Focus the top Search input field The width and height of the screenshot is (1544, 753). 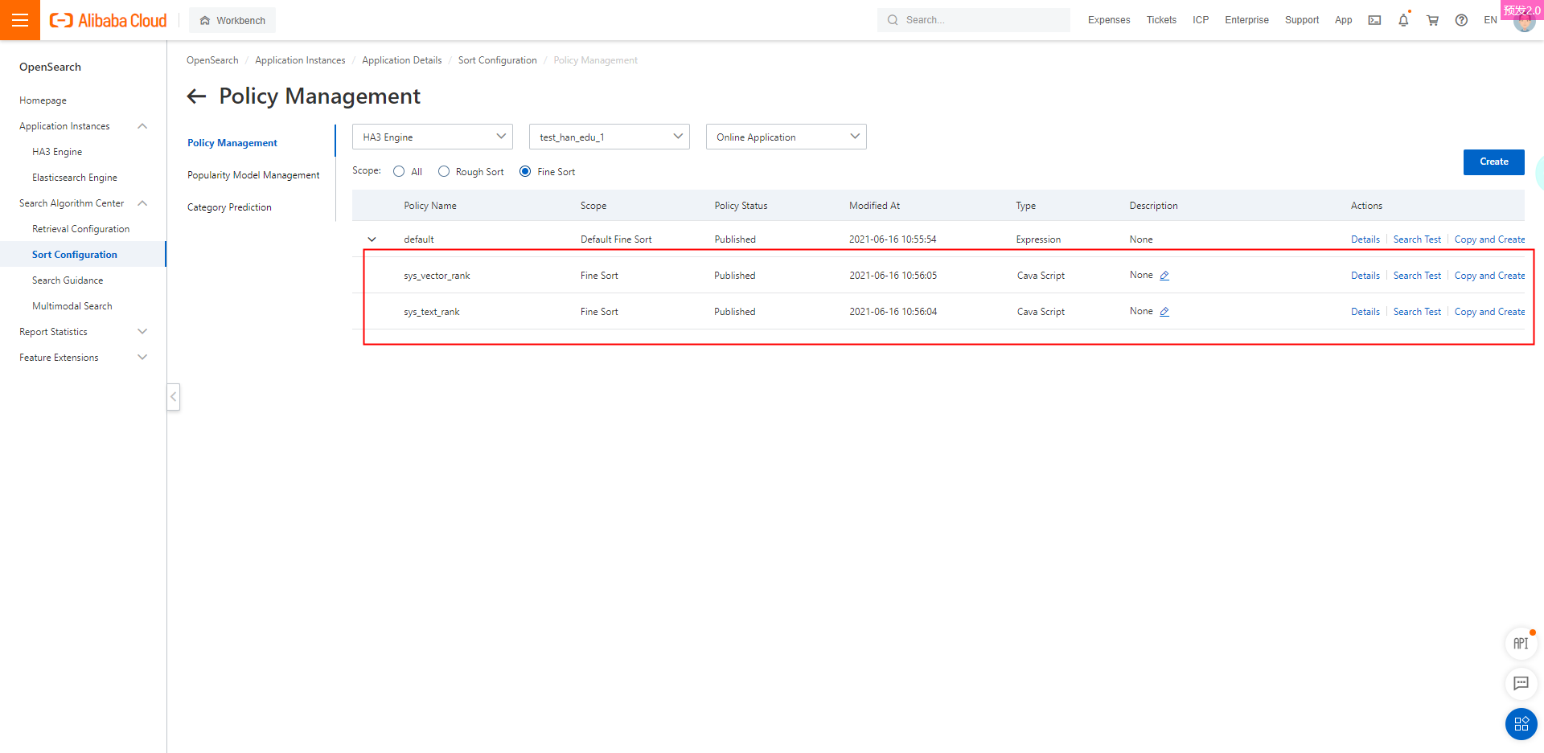click(x=974, y=20)
